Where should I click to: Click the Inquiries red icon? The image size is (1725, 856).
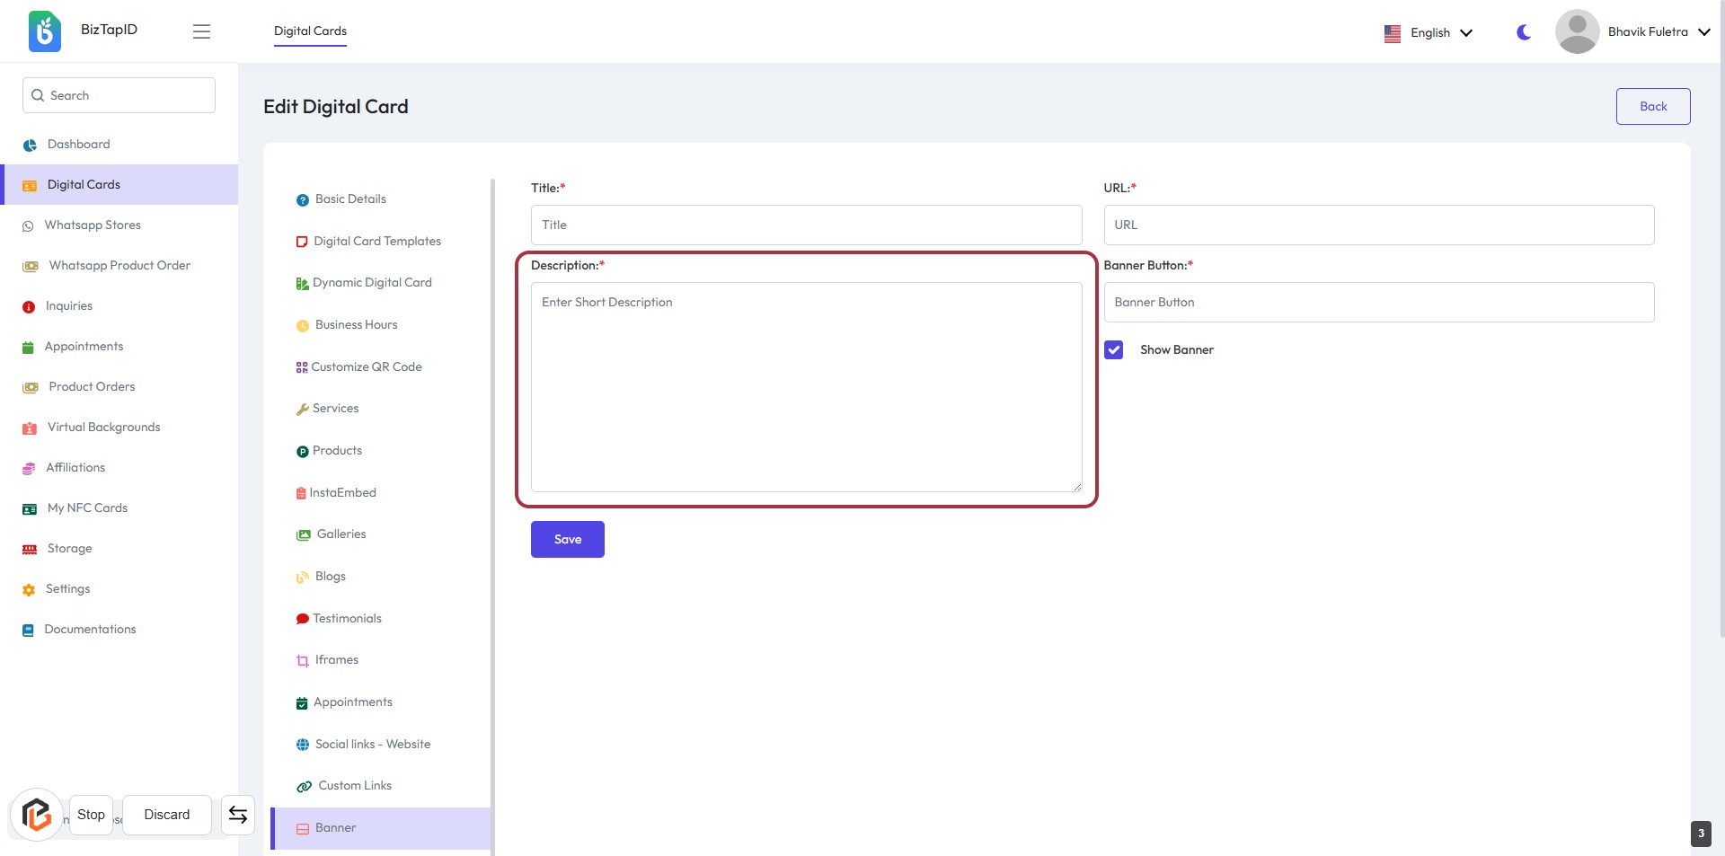(x=29, y=307)
